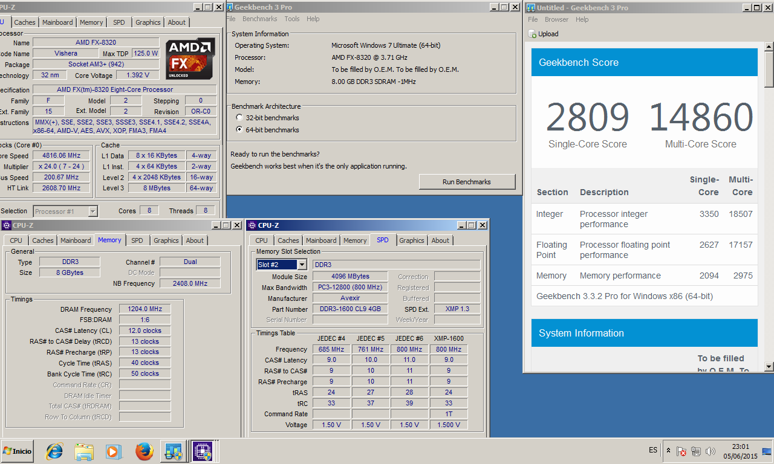
Task: Click the XMP-1600 column header
Action: (x=449, y=338)
